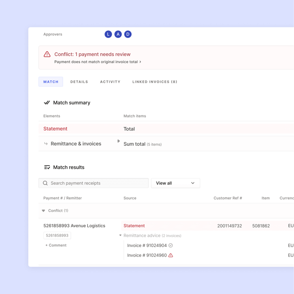Focus the Search payment receipts field
294x294 pixels.
pos(93,183)
